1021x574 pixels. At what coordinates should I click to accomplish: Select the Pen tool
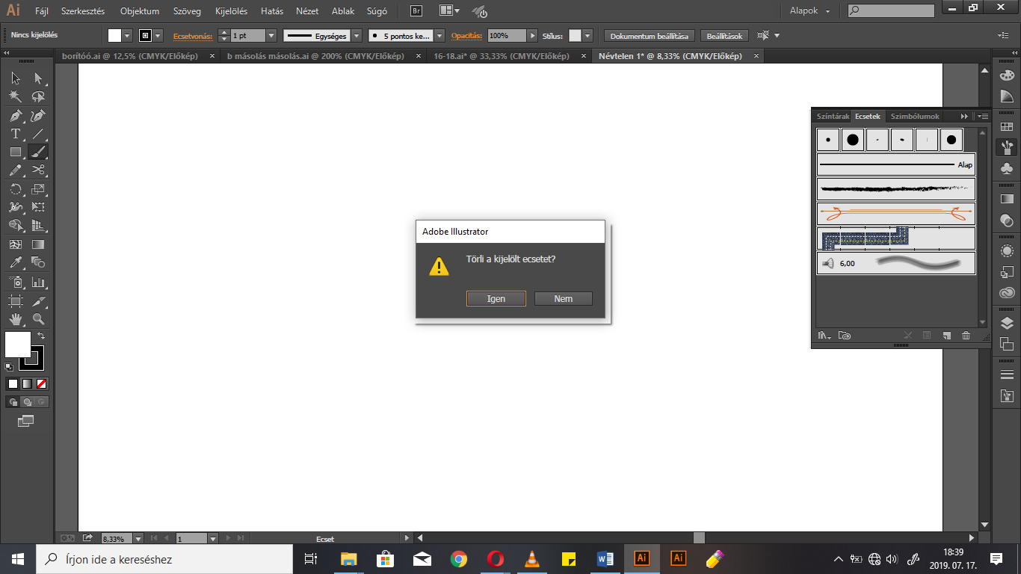pos(16,115)
